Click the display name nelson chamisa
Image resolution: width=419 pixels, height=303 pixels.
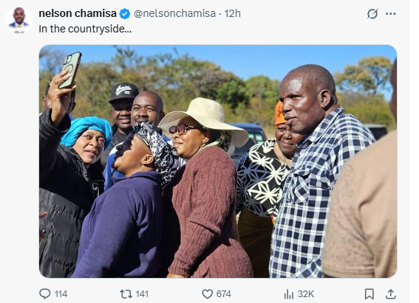pos(78,13)
